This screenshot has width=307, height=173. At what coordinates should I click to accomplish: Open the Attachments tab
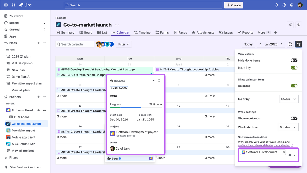point(203,32)
